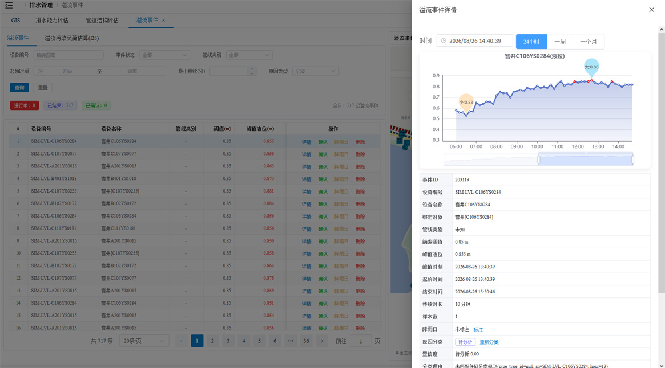The height and width of the screenshot is (368, 665).
Task: Click the 重置 button
Action: [43, 88]
